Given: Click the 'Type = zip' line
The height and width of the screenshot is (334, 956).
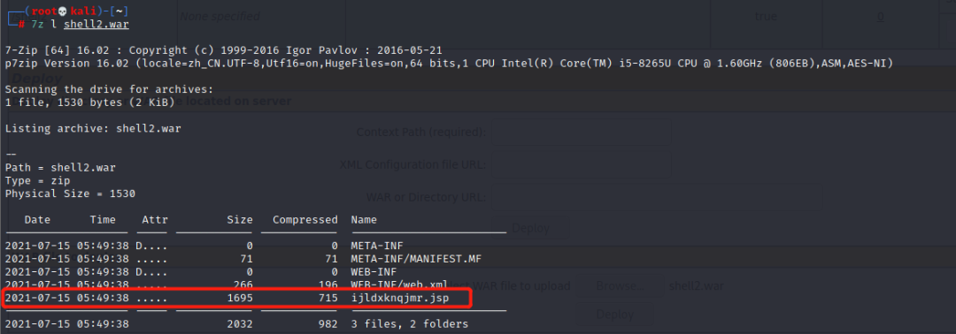Looking at the screenshot, I should point(38,180).
